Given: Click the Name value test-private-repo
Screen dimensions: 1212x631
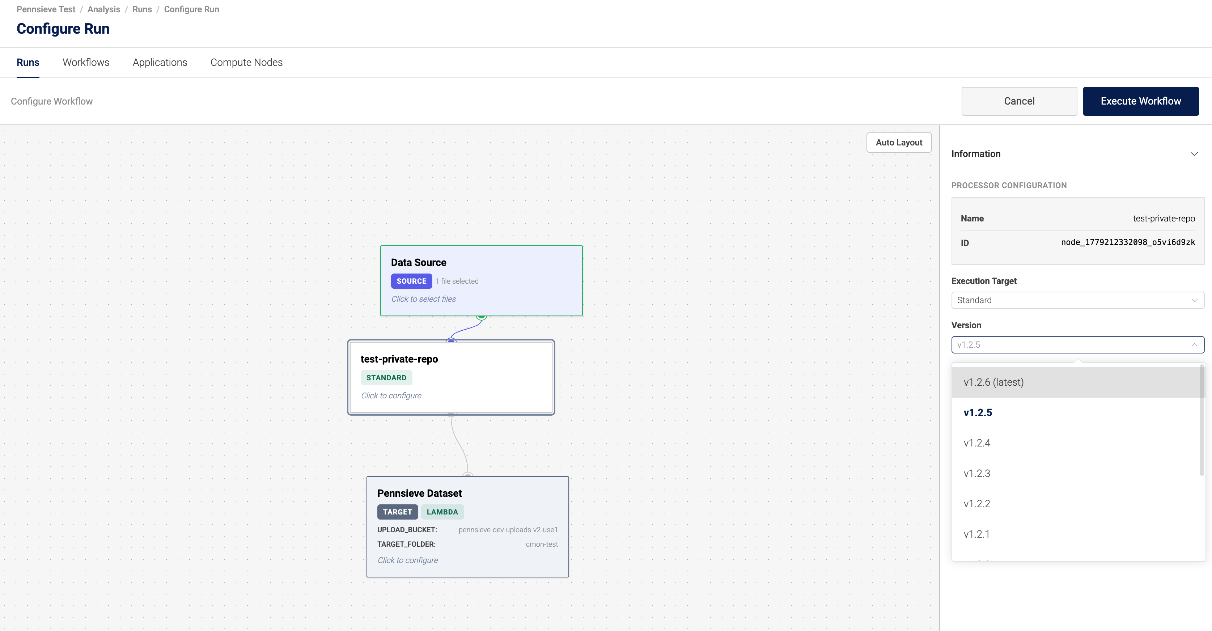Looking at the screenshot, I should coord(1164,218).
